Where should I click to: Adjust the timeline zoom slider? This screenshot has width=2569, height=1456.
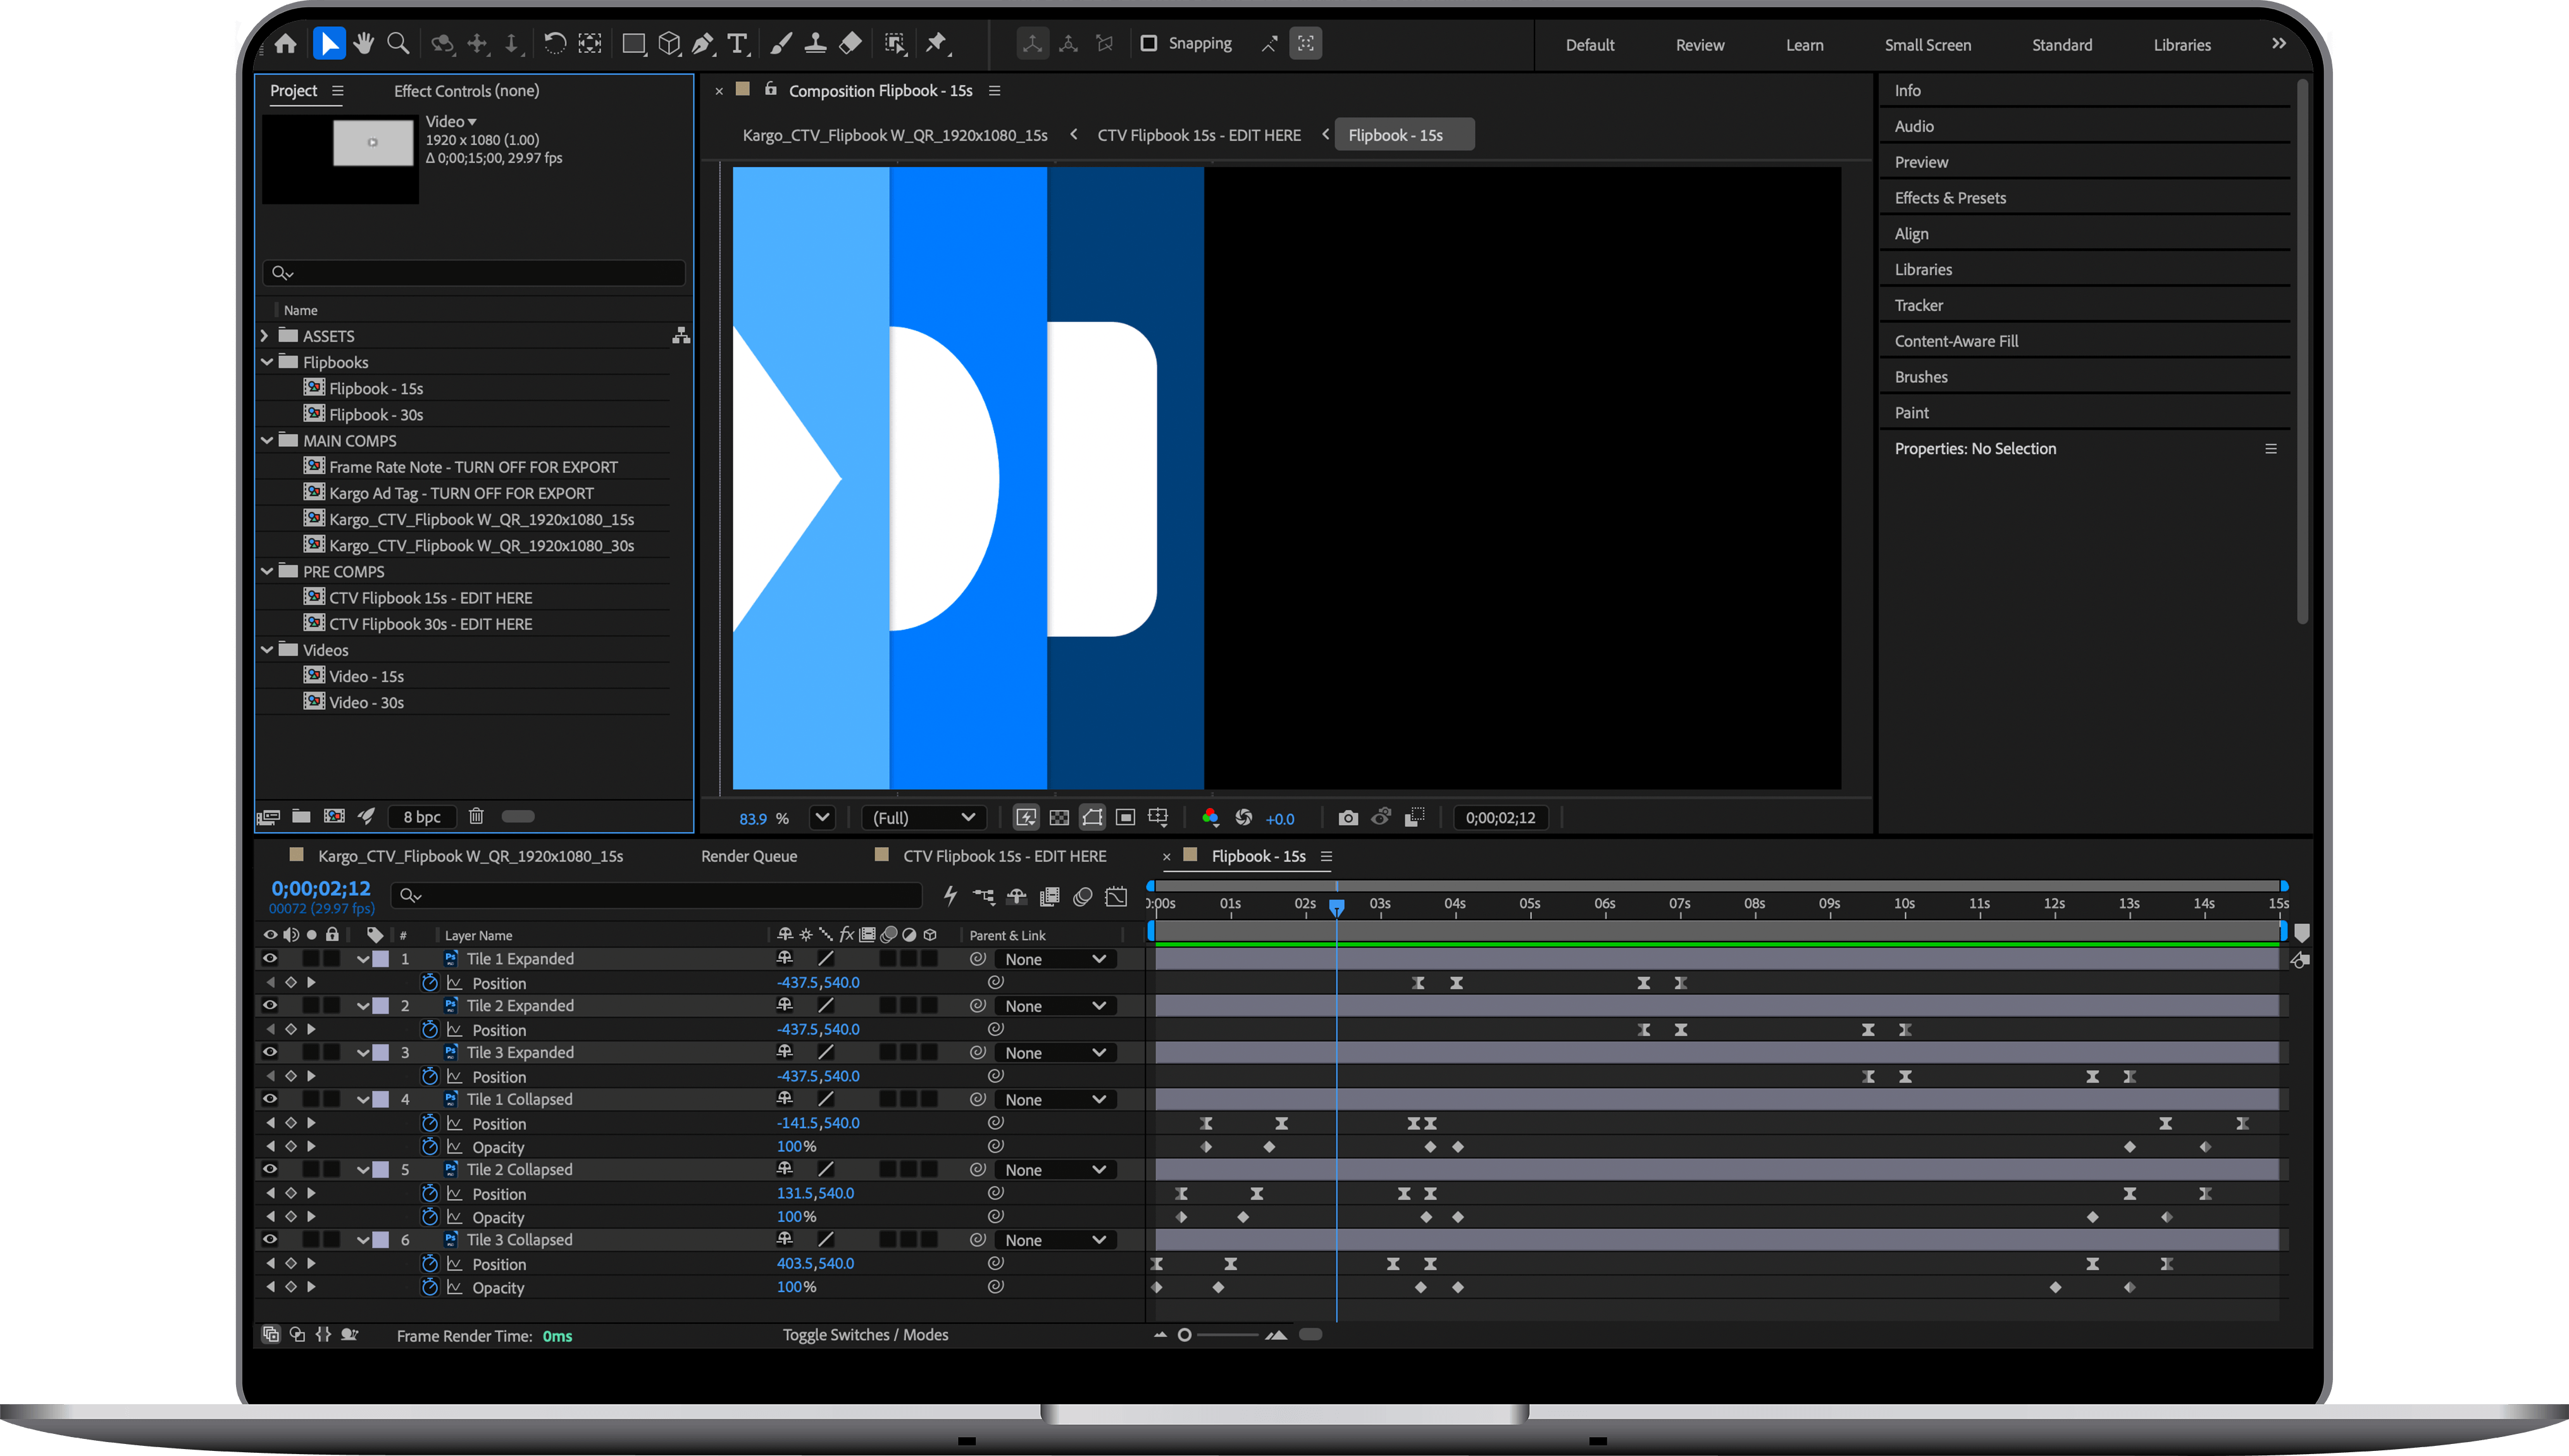(x=1184, y=1335)
